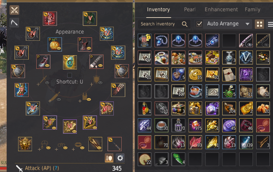273x172 pixels.
Task: Click the Search inventory field
Action: pyautogui.click(x=164, y=24)
